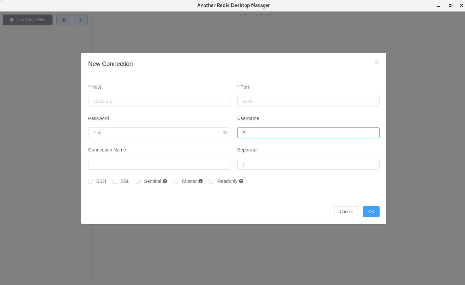The image size is (465, 285).
Task: Click the Readonly help question icon
Action: point(241,181)
